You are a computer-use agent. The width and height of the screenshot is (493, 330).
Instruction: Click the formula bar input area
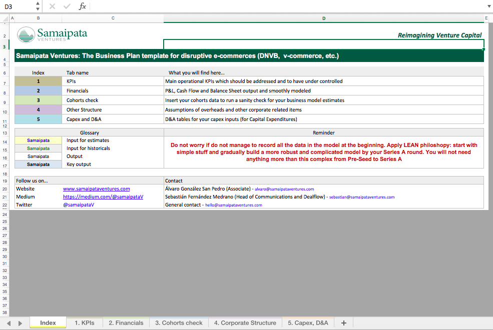(x=288, y=6)
